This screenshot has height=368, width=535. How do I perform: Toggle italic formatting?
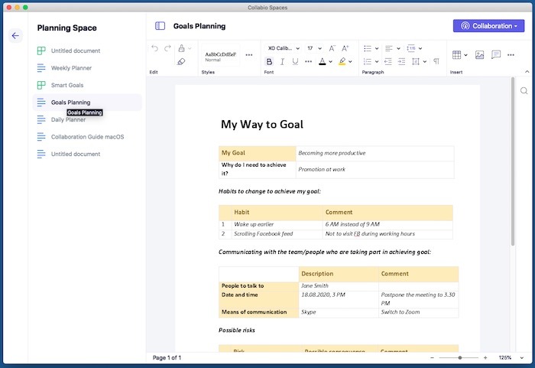click(x=282, y=61)
